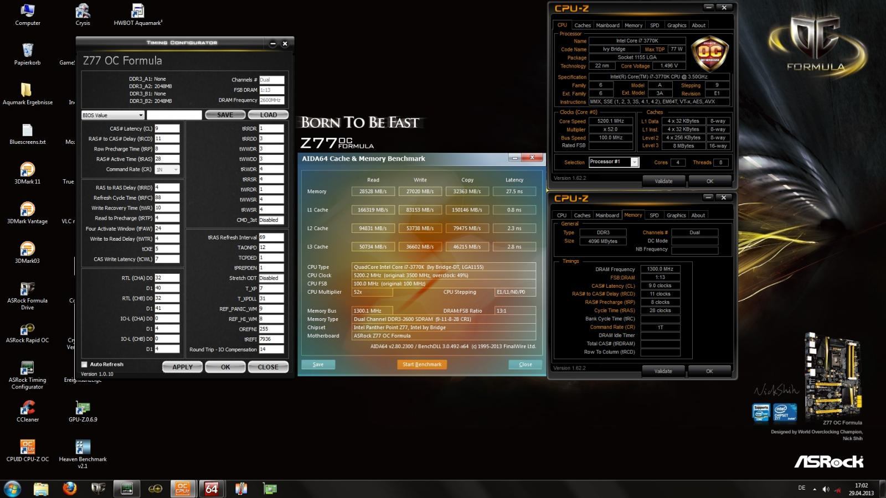The height and width of the screenshot is (498, 886).
Task: Switch to Mainboard tab in upper CPU-Z
Action: [607, 25]
